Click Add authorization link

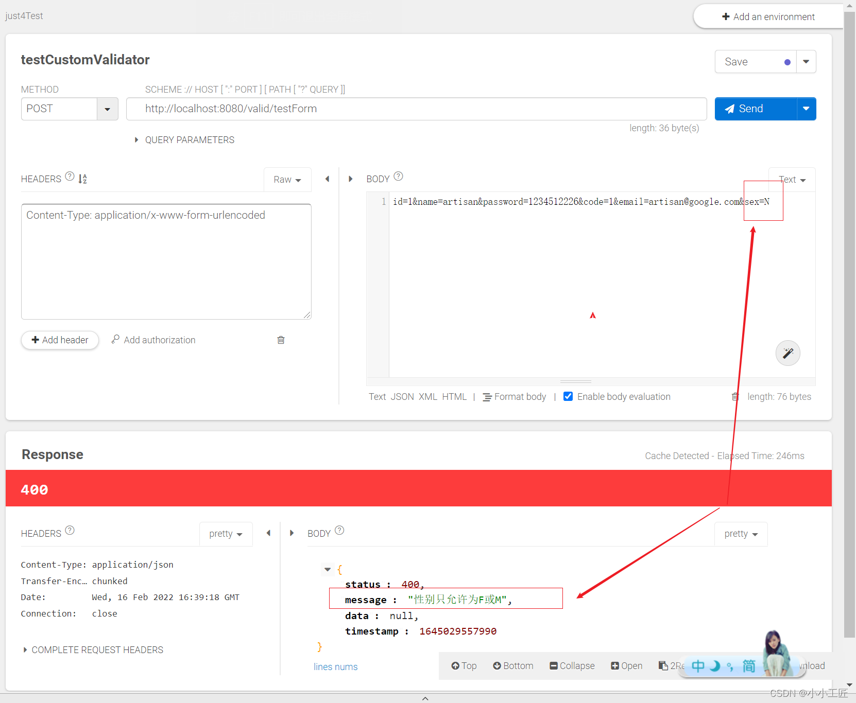(153, 340)
